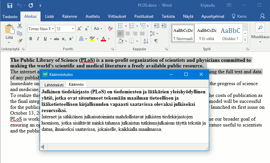Image resolution: width=270 pixels, height=163 pixels.
Task: Clear all formatting with the eraser icon
Action: click(110, 29)
